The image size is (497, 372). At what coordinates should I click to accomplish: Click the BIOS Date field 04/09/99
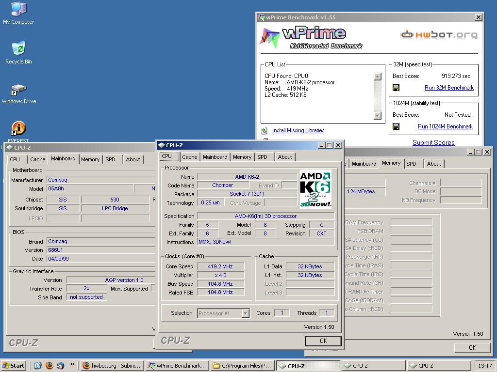(x=101, y=259)
